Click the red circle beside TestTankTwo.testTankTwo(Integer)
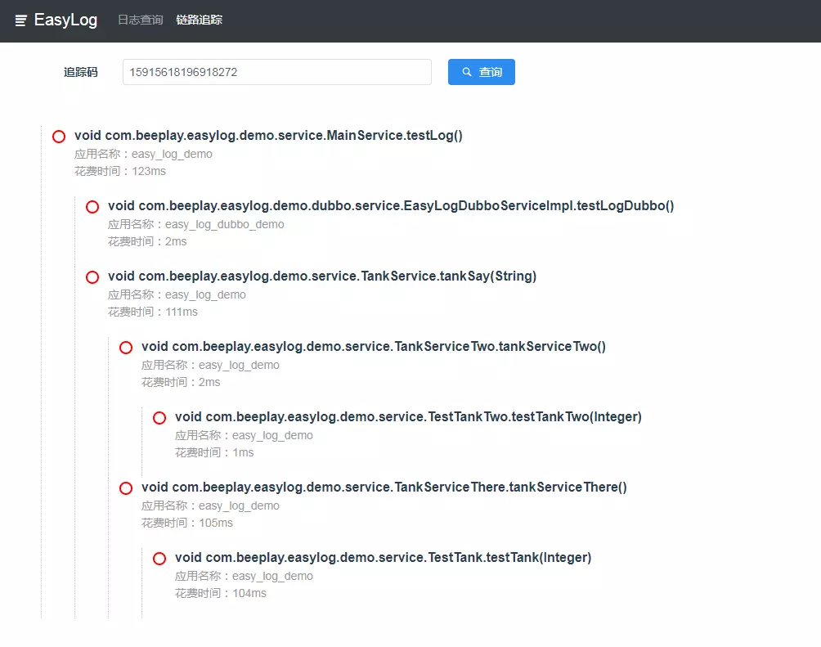 [x=159, y=418]
